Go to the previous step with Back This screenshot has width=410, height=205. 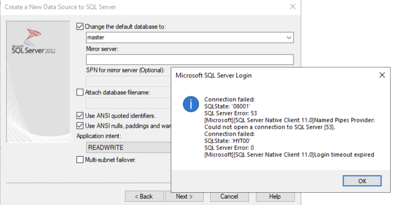(x=144, y=197)
